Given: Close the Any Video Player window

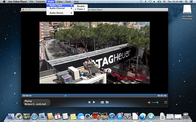Looking at the screenshot, I should click(x=23, y=10).
